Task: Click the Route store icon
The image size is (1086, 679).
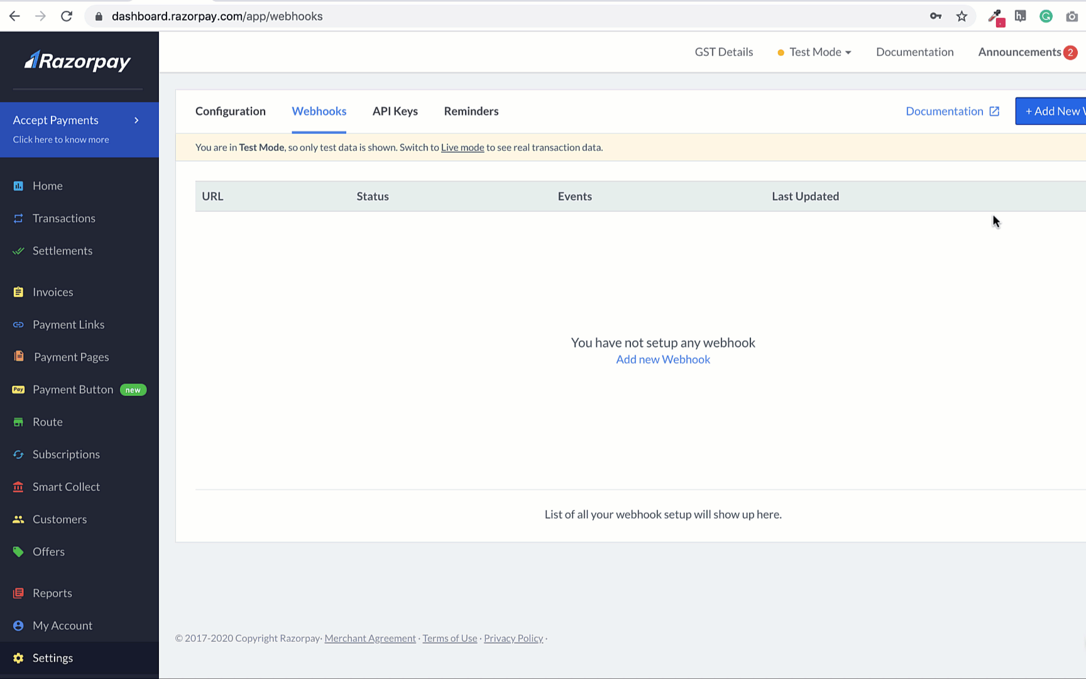Action: coord(18,422)
